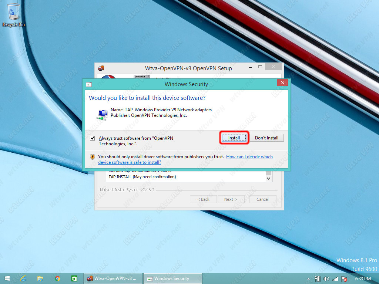
Task: Click 'Would you like to install' heading
Action: point(147,98)
